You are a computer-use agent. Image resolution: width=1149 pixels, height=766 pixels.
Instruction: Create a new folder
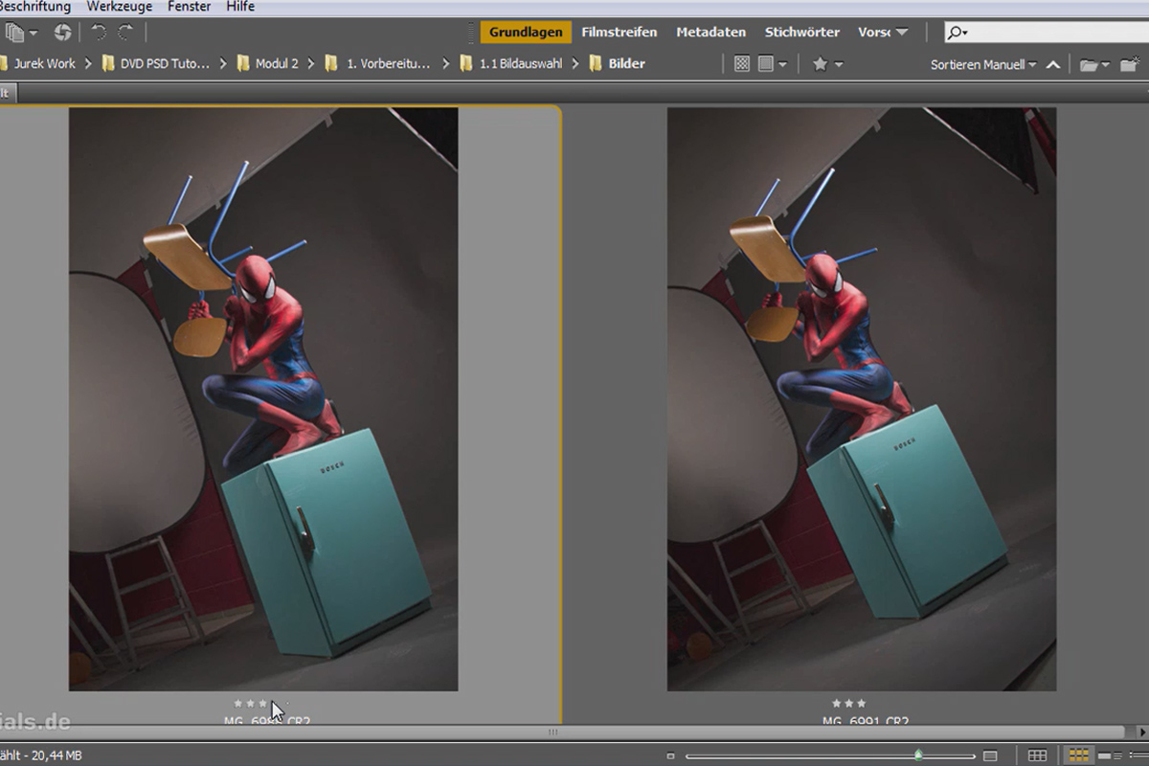pos(1132,65)
